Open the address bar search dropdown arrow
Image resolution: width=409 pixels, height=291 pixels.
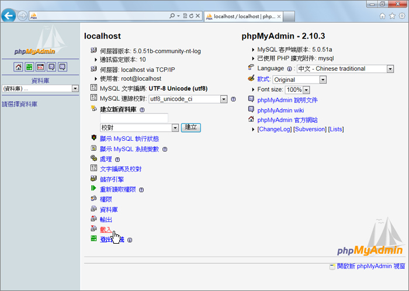pyautogui.click(x=178, y=16)
